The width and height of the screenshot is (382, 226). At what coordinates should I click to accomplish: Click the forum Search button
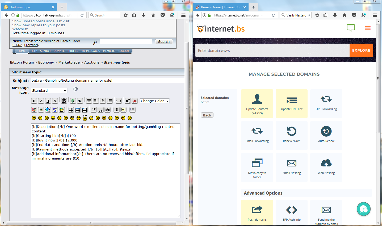[x=164, y=41]
